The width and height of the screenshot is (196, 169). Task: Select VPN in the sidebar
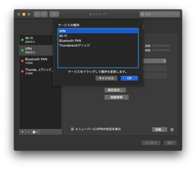pos(36,50)
